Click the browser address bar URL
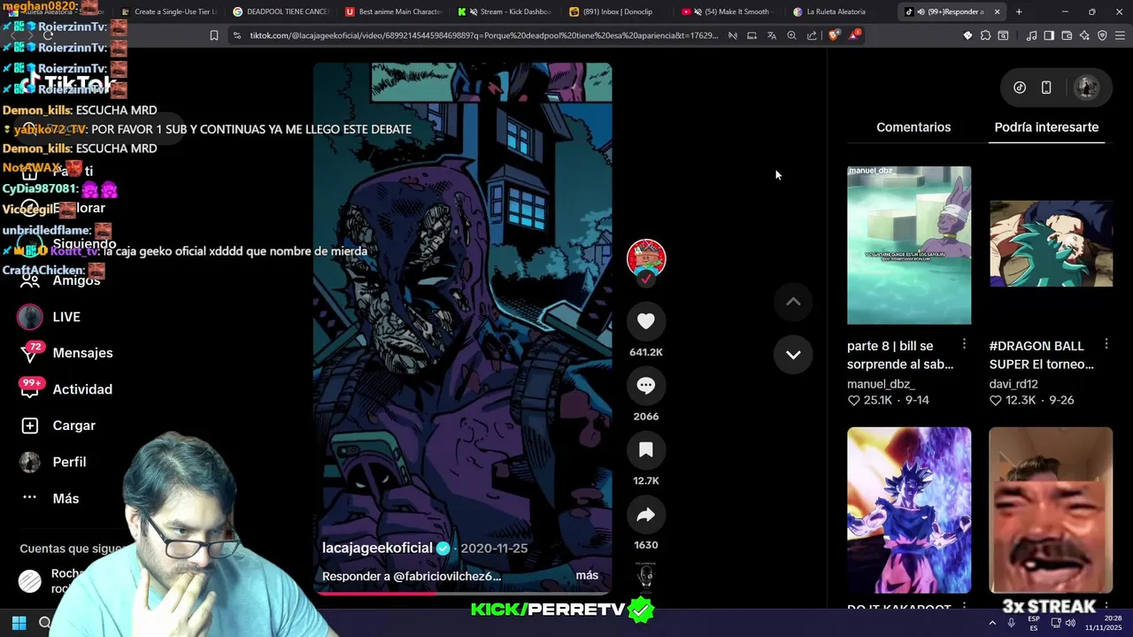This screenshot has width=1133, height=637. pos(483,35)
